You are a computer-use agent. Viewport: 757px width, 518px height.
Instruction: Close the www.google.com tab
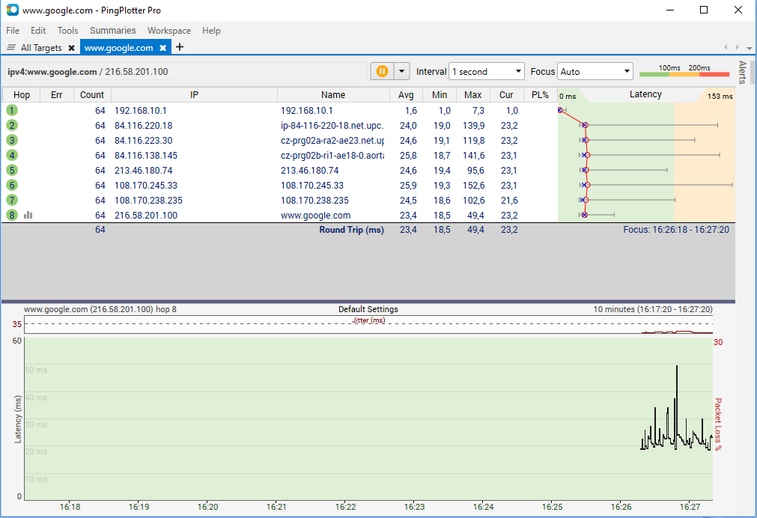[162, 48]
